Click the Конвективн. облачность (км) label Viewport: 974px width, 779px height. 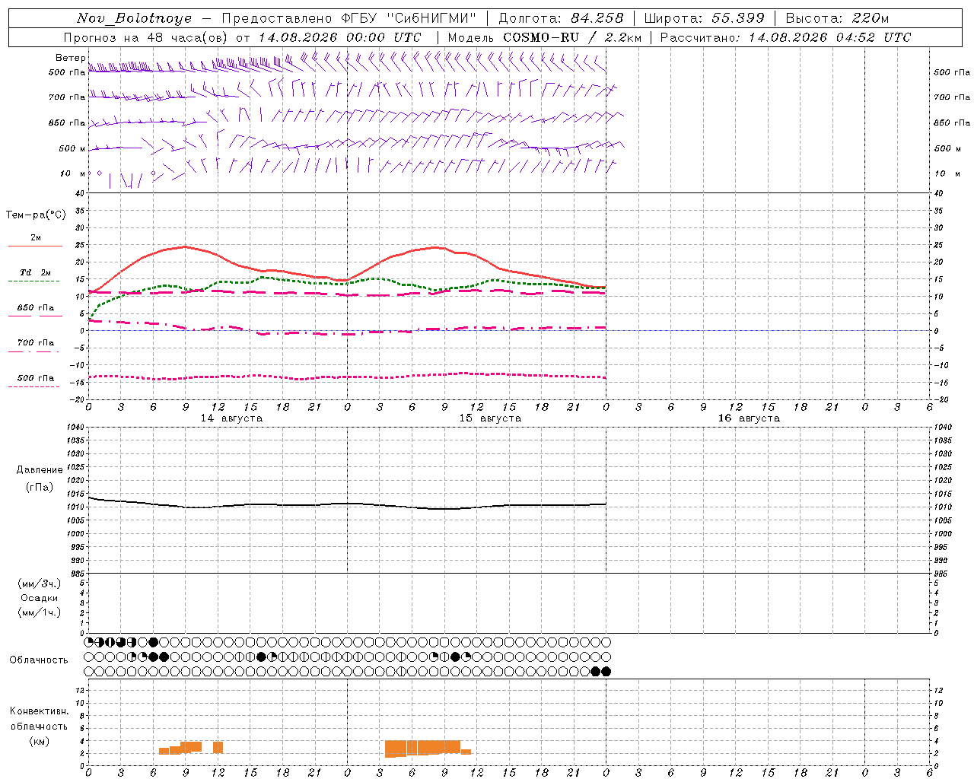tap(39, 726)
